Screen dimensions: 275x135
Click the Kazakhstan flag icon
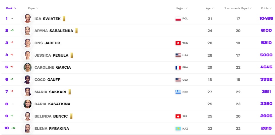pyautogui.click(x=178, y=128)
